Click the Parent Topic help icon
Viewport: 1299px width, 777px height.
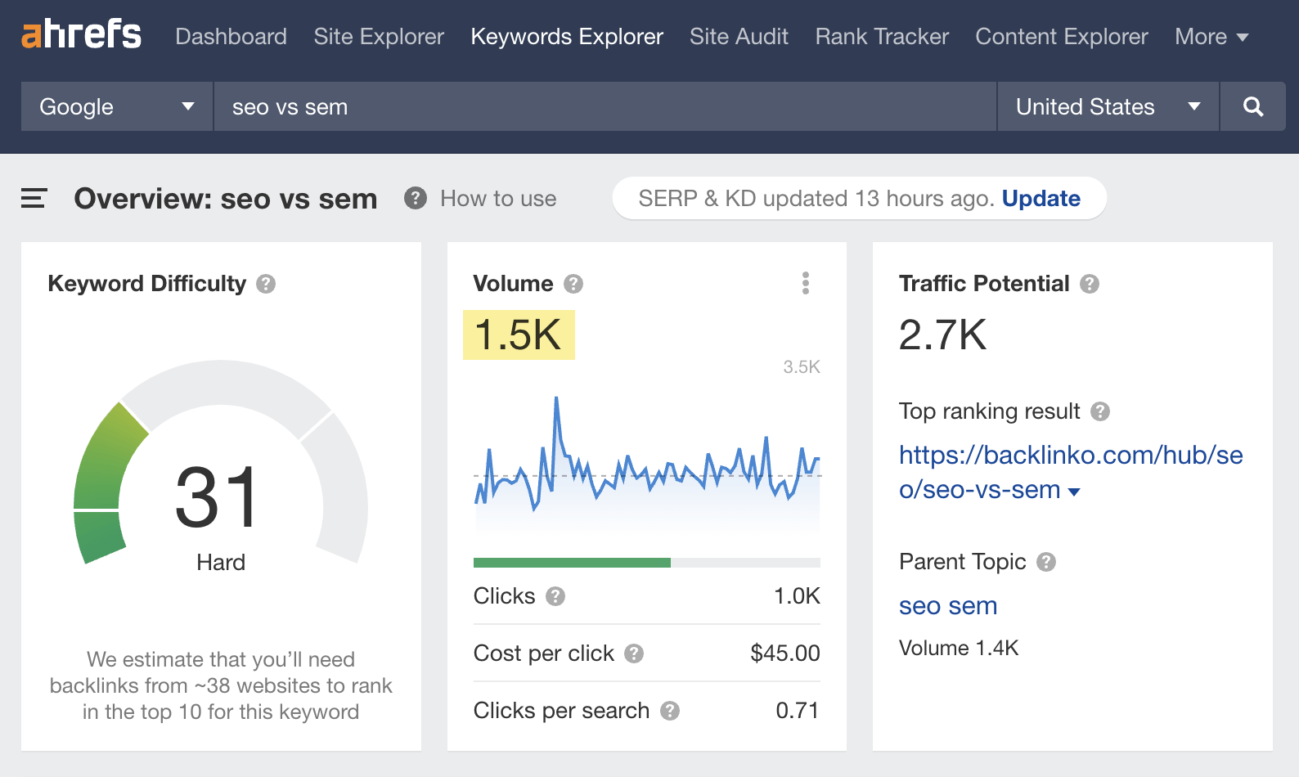point(1046,562)
